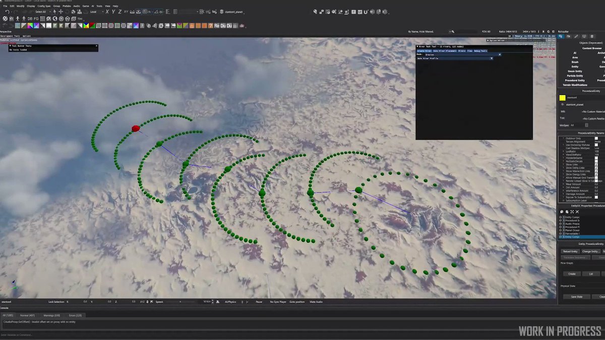Click the expand arrows icon in EntityDC Properties

click(x=572, y=212)
